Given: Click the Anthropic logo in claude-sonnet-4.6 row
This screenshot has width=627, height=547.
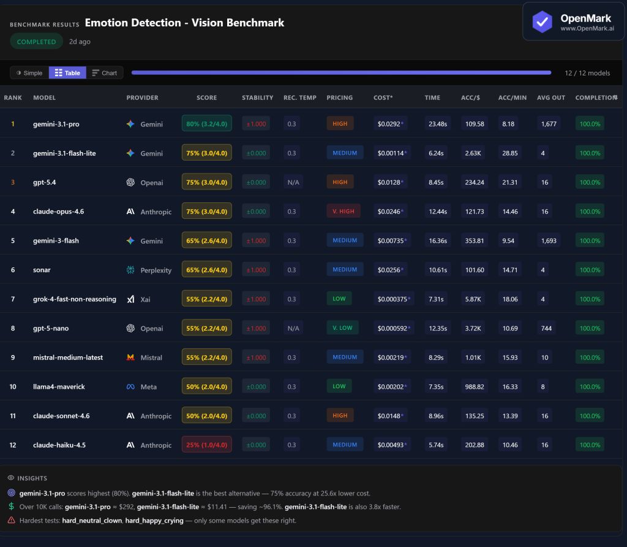Looking at the screenshot, I should (x=130, y=416).
